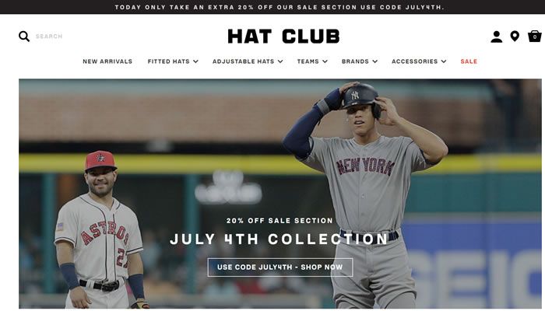The width and height of the screenshot is (545, 311).
Task: Open the user account icon
Action: pyautogui.click(x=497, y=37)
